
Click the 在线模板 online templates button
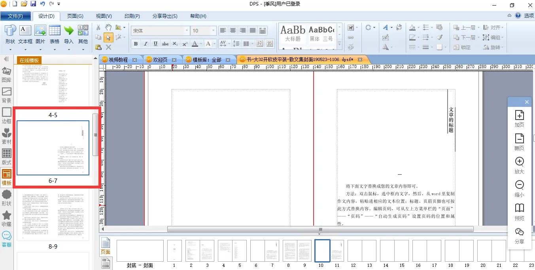point(30,61)
